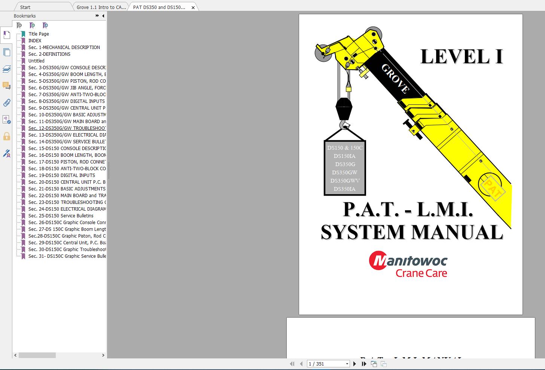This screenshot has width=545, height=370.
Task: Open Sec. 24-DS150 ELECTRICAL DIAGRAM bookmark
Action: [x=67, y=209]
